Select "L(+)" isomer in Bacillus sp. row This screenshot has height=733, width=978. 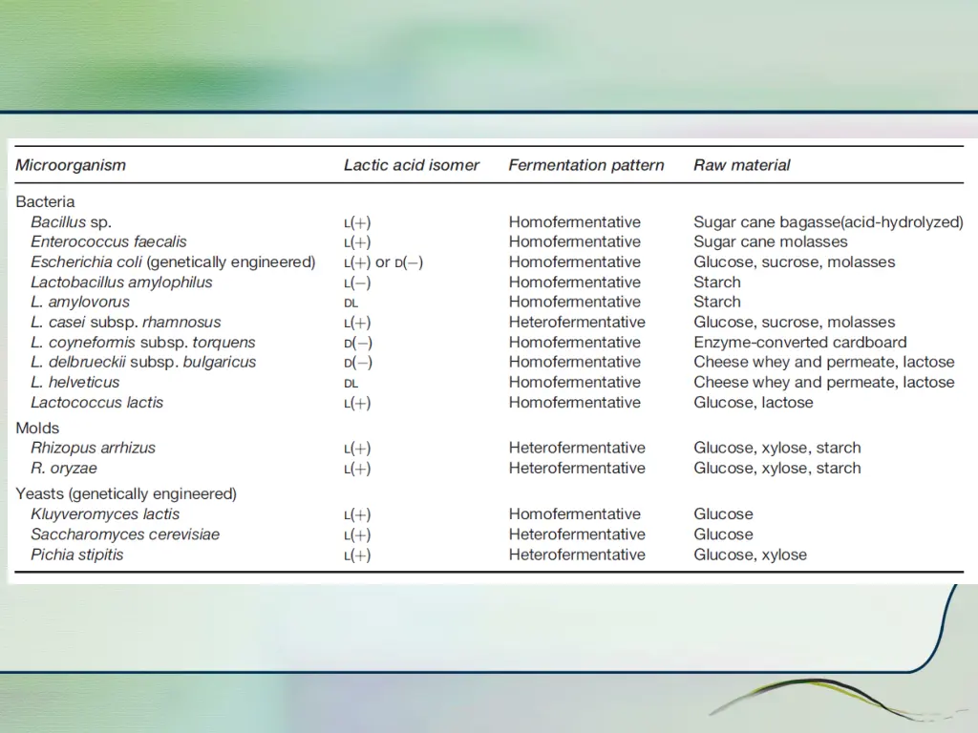tap(357, 222)
